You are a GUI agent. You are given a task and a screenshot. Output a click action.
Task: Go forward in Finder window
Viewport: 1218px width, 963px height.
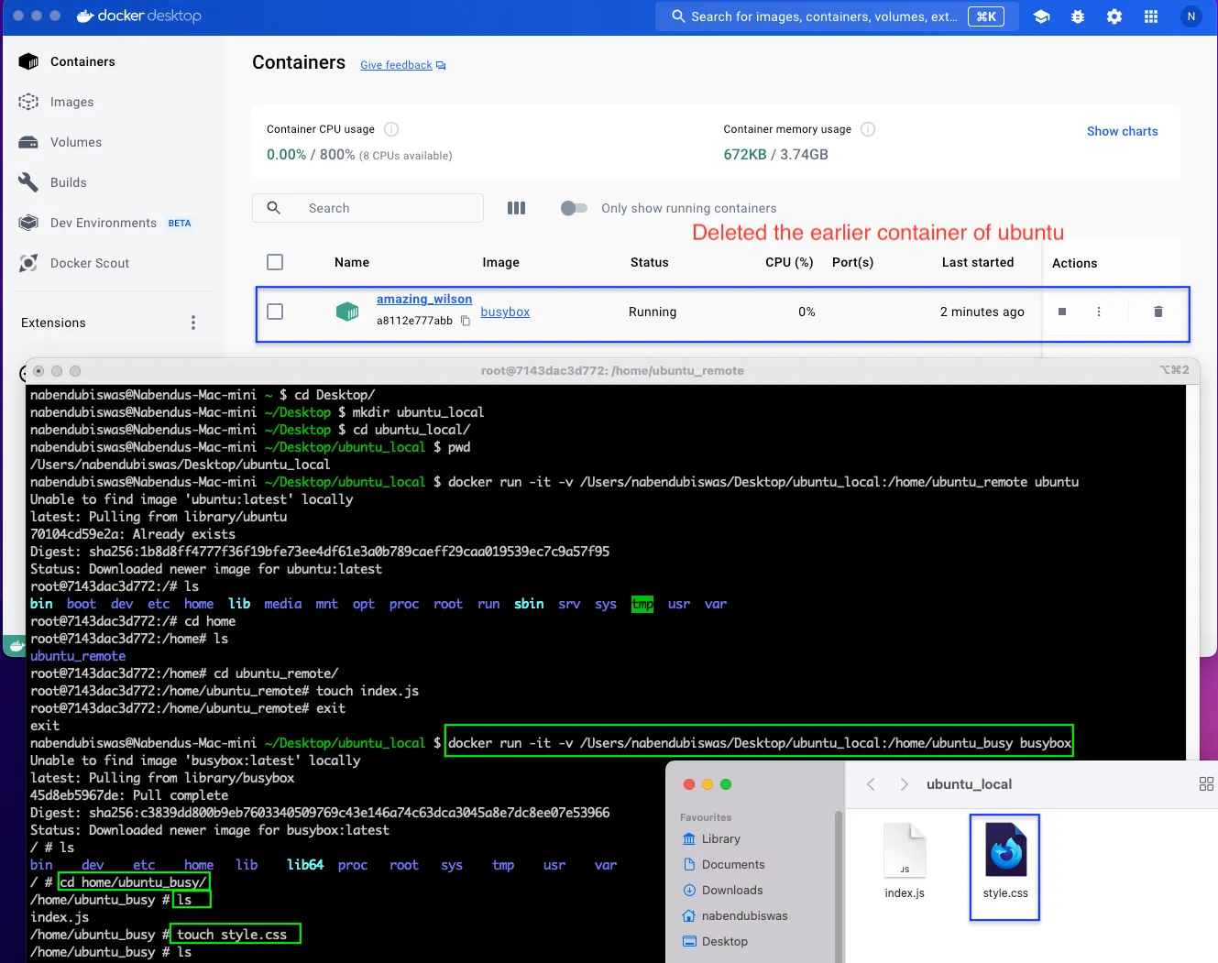[x=905, y=784]
